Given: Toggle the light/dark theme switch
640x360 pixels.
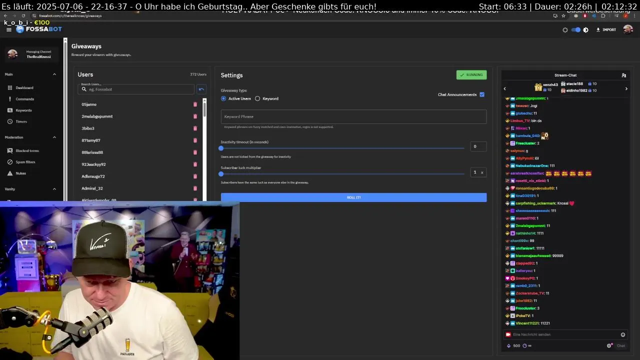Looking at the screenshot, I should tap(575, 30).
